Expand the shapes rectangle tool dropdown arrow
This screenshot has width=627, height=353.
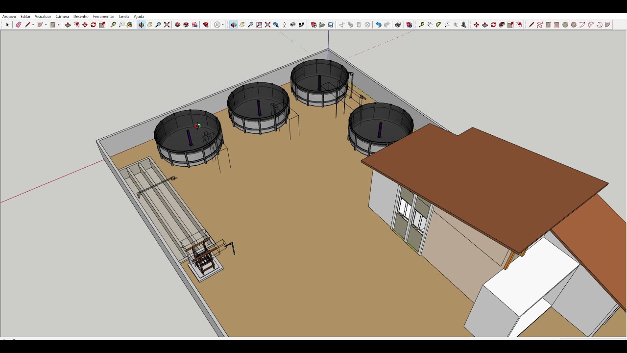pos(58,25)
